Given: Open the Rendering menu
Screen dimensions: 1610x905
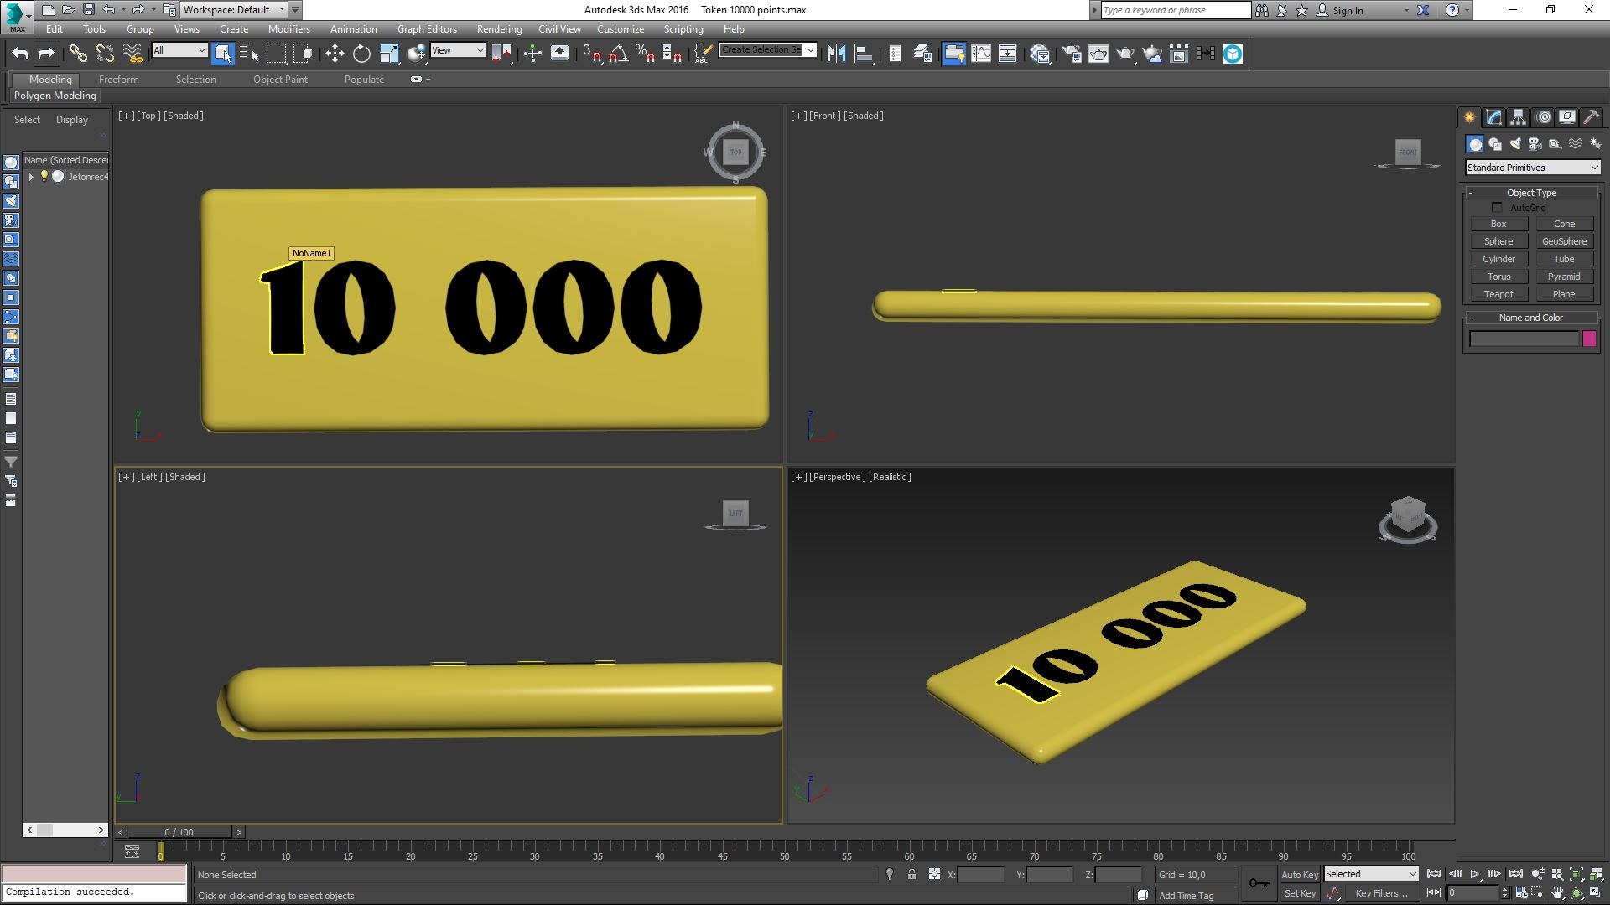Looking at the screenshot, I should 499,29.
